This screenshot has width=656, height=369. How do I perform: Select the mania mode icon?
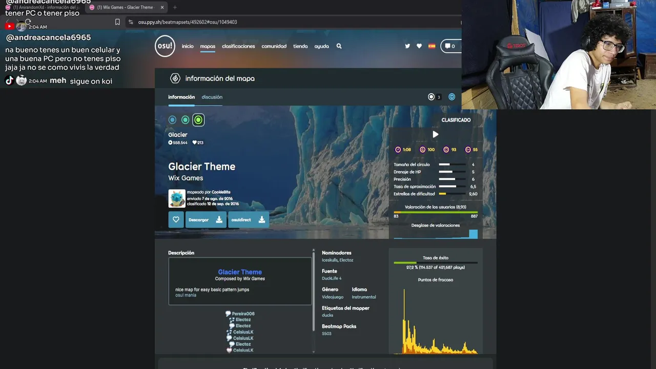452,97
